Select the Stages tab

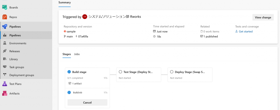coord(67,54)
